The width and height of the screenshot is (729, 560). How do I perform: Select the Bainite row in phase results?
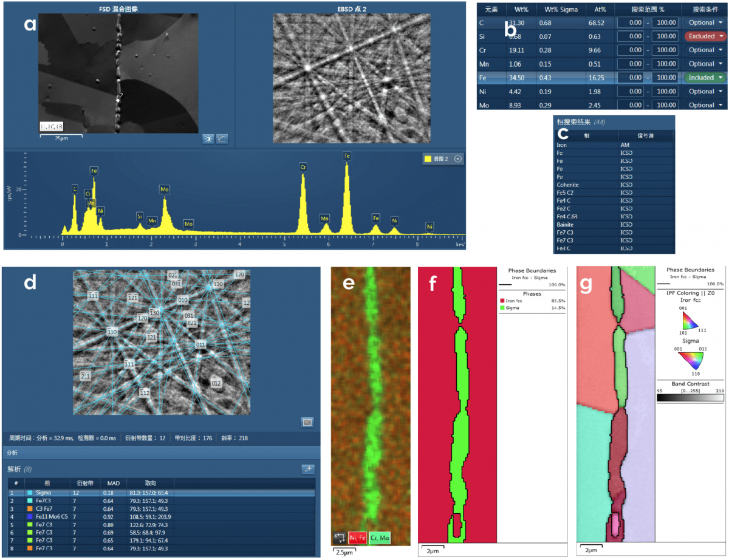[x=566, y=225]
